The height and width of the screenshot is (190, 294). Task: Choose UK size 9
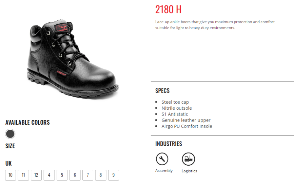[114, 175]
